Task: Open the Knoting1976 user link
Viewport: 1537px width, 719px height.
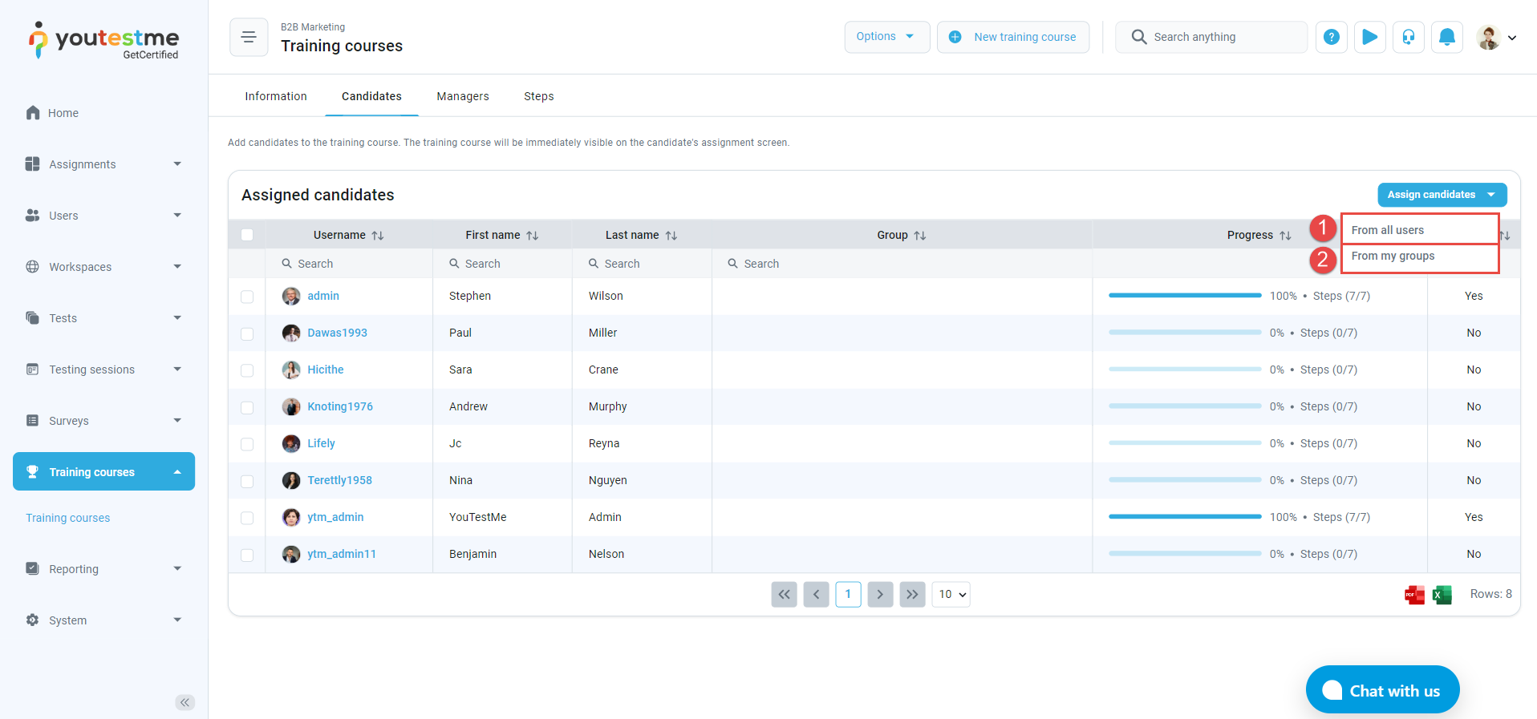Action: tap(340, 406)
